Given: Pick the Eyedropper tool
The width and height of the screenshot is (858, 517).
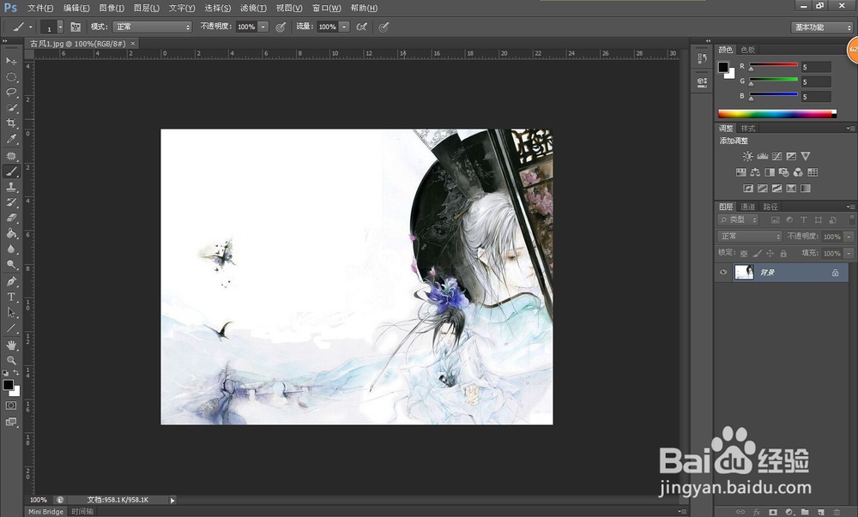Looking at the screenshot, I should [12, 140].
